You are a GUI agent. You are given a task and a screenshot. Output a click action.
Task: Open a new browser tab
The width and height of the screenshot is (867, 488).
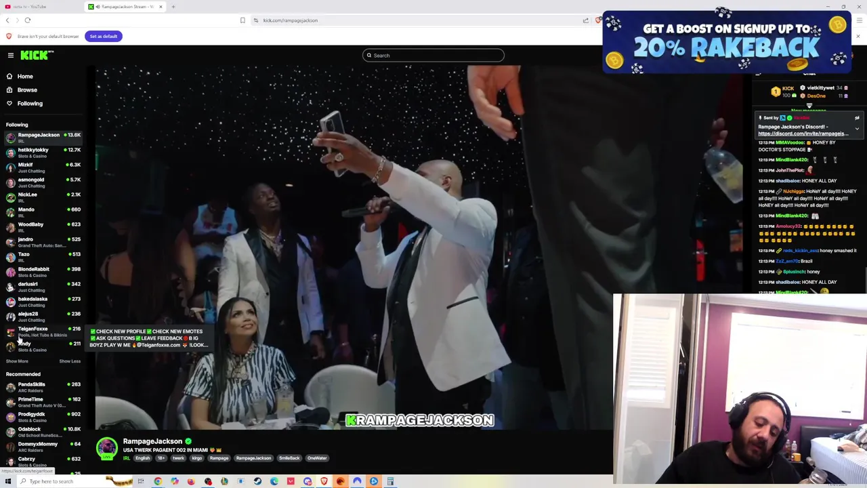pos(173,7)
